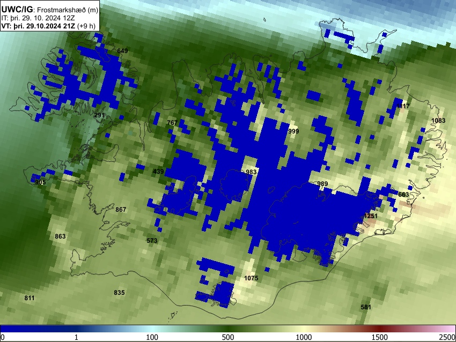The width and height of the screenshot is (456, 342).
Task: Click the 867 value label
Action: (121, 210)
